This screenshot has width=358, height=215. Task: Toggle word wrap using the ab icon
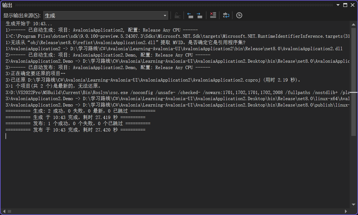tap(226, 15)
